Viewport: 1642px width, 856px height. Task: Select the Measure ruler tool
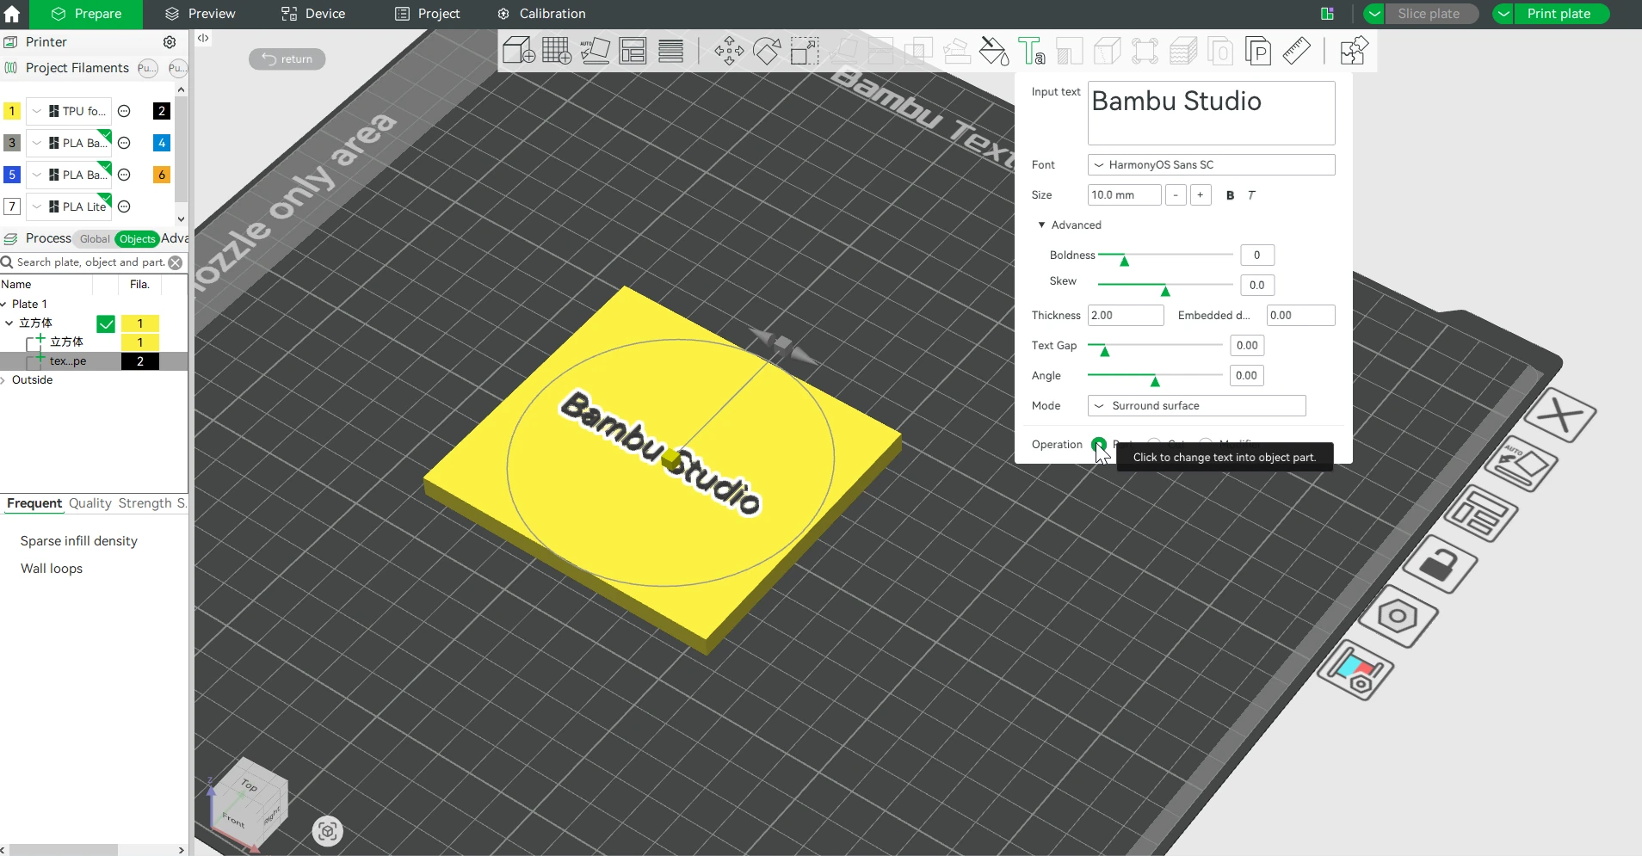tap(1296, 51)
